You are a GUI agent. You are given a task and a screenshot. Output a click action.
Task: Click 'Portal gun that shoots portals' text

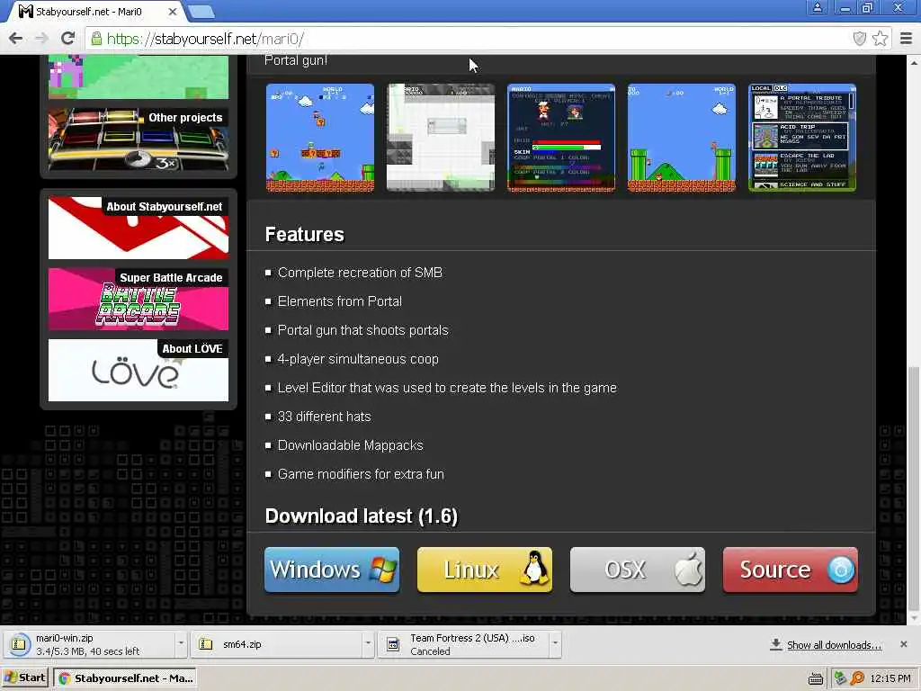tap(363, 330)
